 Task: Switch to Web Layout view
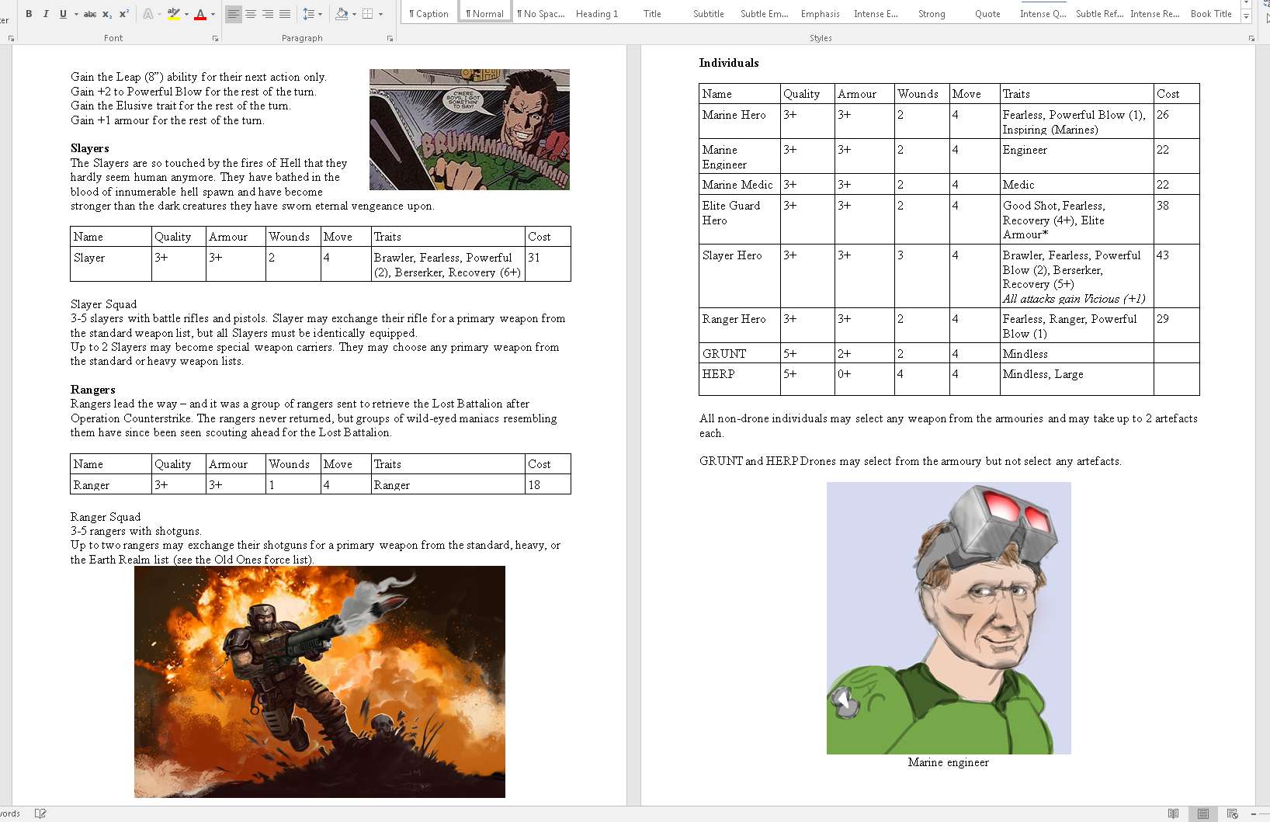pyautogui.click(x=1232, y=813)
